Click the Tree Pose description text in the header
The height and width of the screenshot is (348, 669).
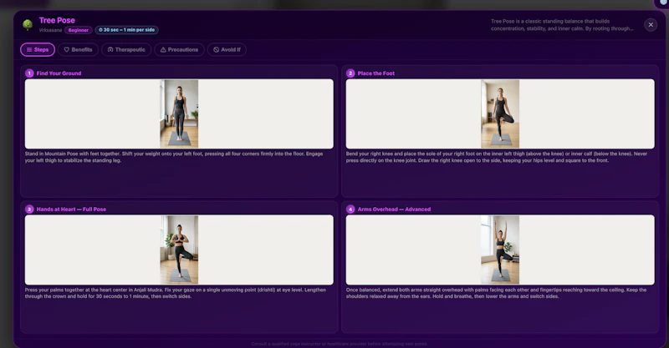click(x=562, y=25)
